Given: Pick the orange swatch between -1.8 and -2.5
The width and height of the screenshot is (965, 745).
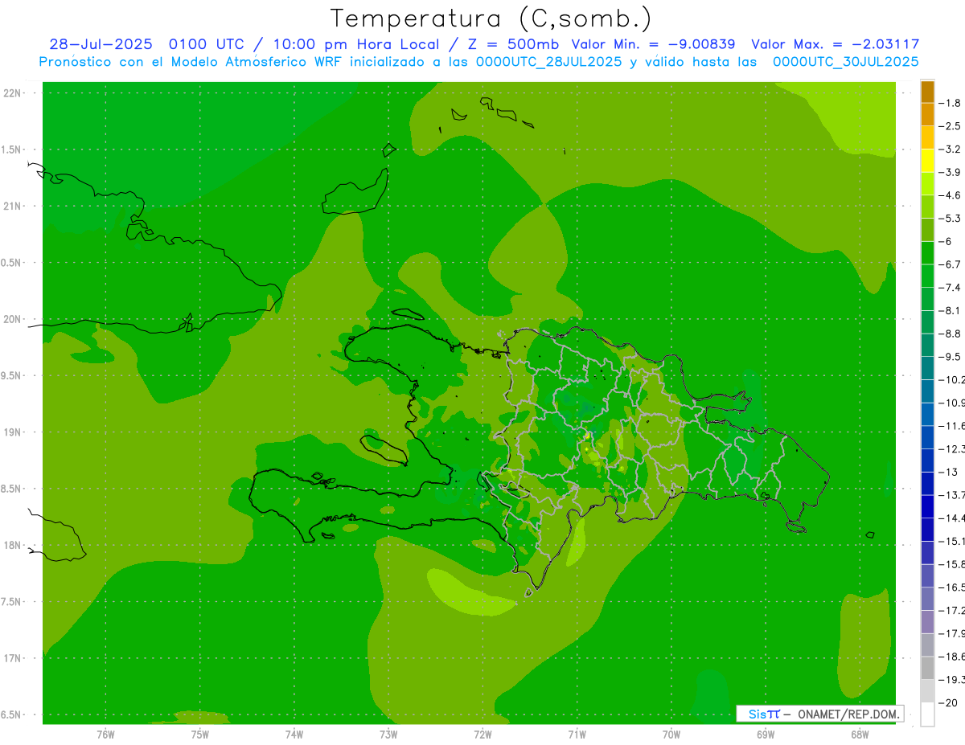Looking at the screenshot, I should (927, 115).
